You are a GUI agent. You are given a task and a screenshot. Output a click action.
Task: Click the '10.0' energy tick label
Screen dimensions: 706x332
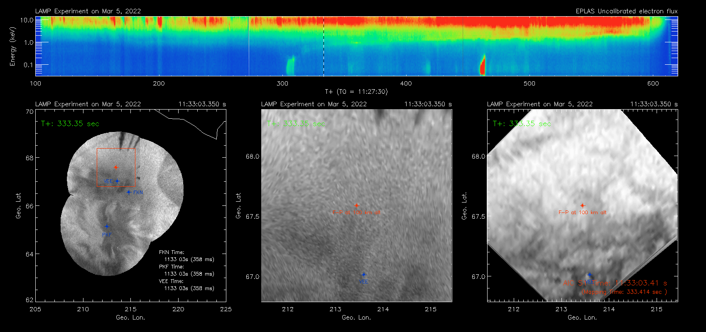(27, 20)
